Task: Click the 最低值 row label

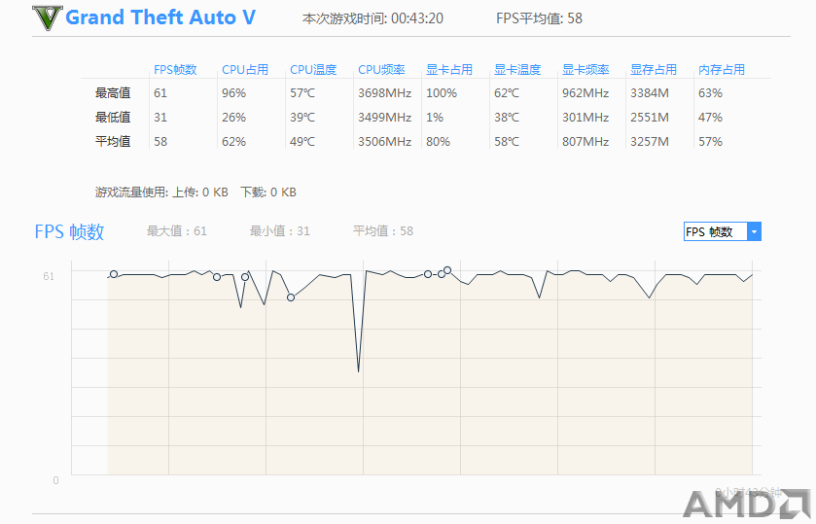Action: [113, 118]
